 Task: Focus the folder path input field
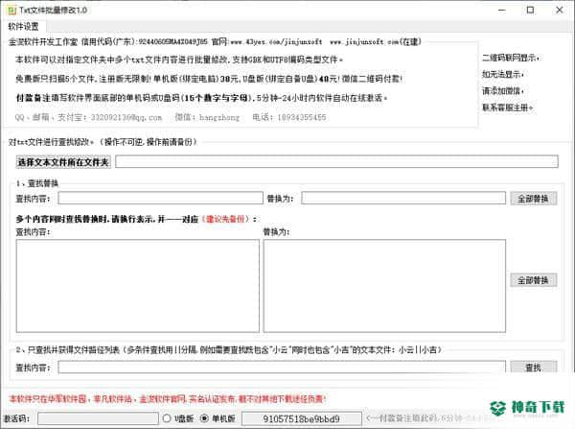click(x=336, y=161)
